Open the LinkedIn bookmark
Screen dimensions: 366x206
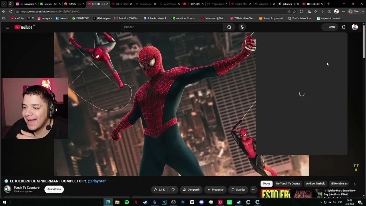62,18
